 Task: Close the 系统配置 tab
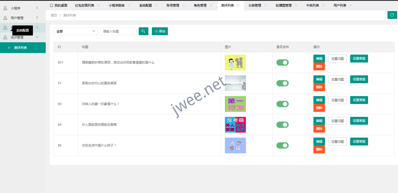click(x=156, y=5)
